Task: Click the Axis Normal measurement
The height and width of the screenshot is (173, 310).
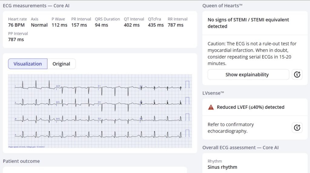Action: (x=39, y=25)
